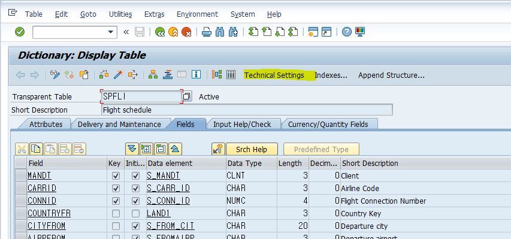Toggle the Key checkbox for CARRID
Image resolution: width=511 pixels, height=239 pixels.
pos(116,189)
